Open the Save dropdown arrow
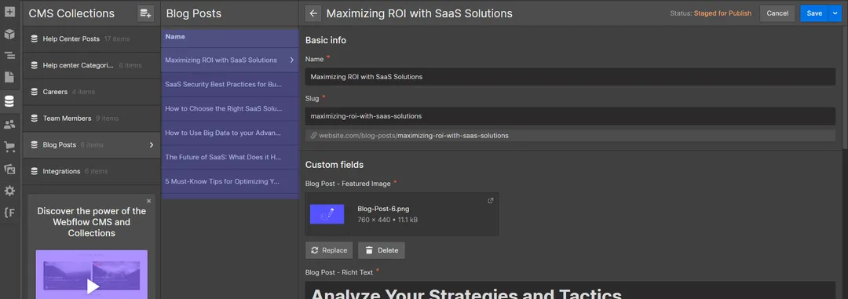The image size is (848, 299). click(835, 13)
